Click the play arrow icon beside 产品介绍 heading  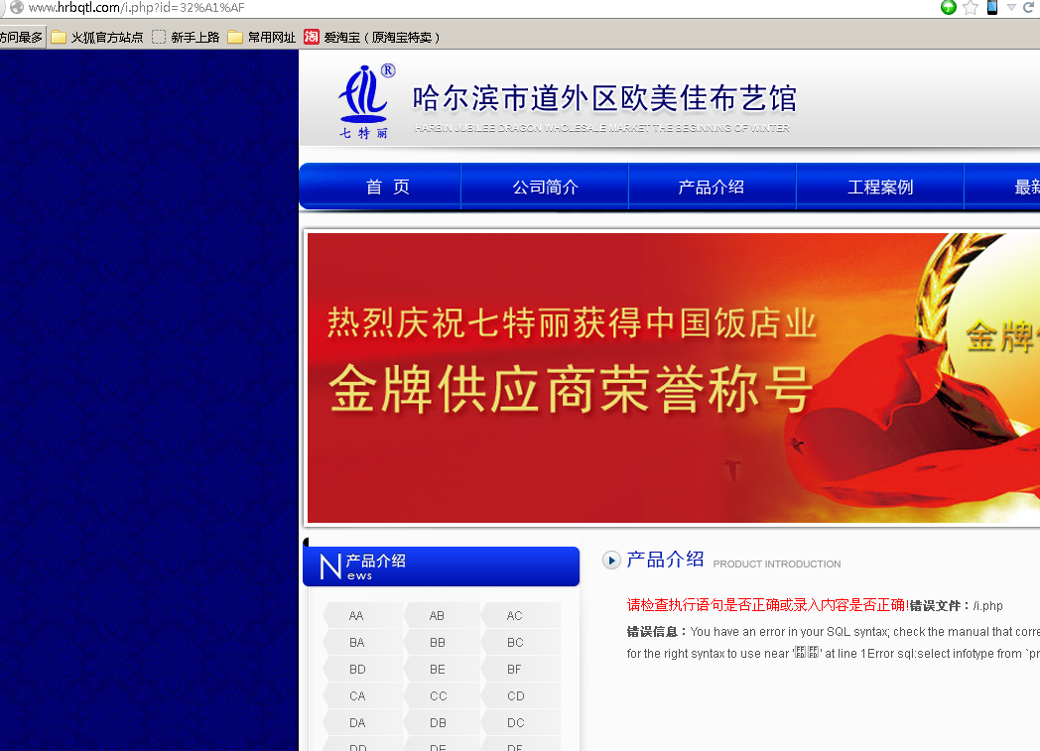(x=611, y=561)
